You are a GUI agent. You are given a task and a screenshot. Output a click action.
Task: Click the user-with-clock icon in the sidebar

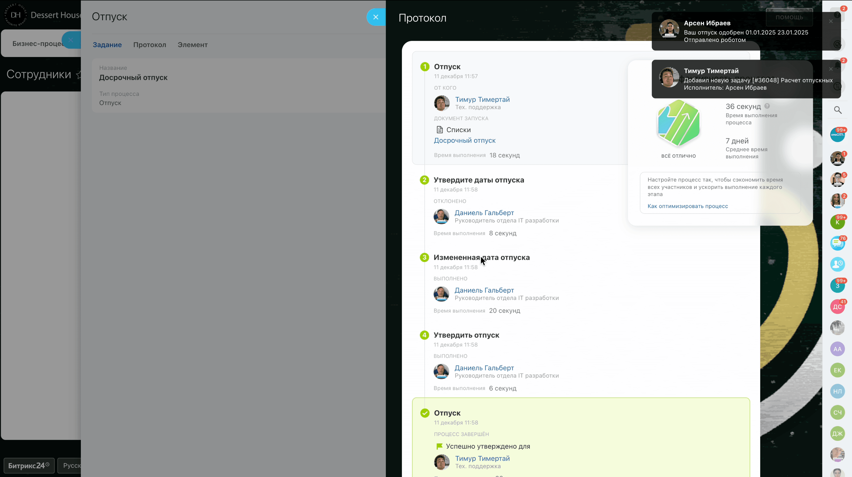[x=838, y=264]
